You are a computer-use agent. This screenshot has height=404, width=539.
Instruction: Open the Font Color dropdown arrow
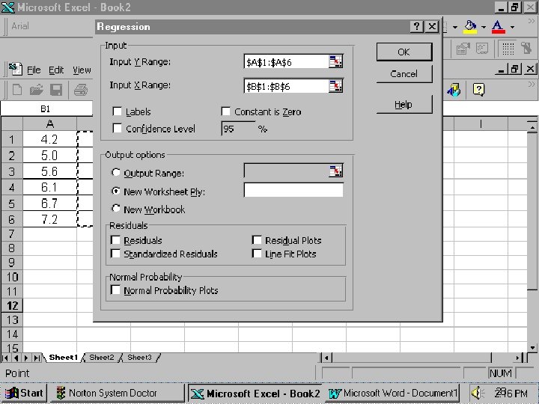512,27
